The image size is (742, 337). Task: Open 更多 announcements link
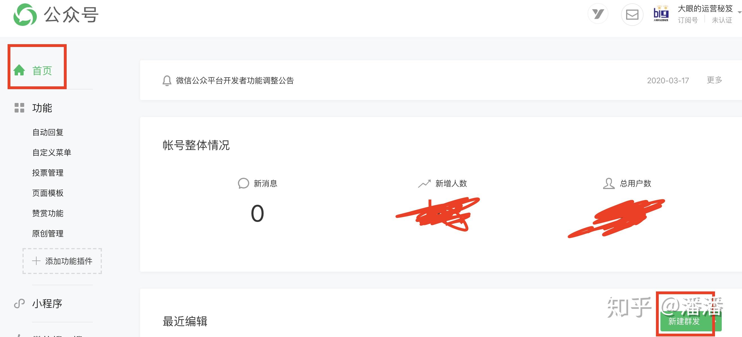coord(714,80)
